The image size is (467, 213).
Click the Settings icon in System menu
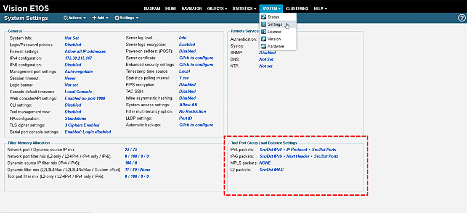tap(264, 24)
